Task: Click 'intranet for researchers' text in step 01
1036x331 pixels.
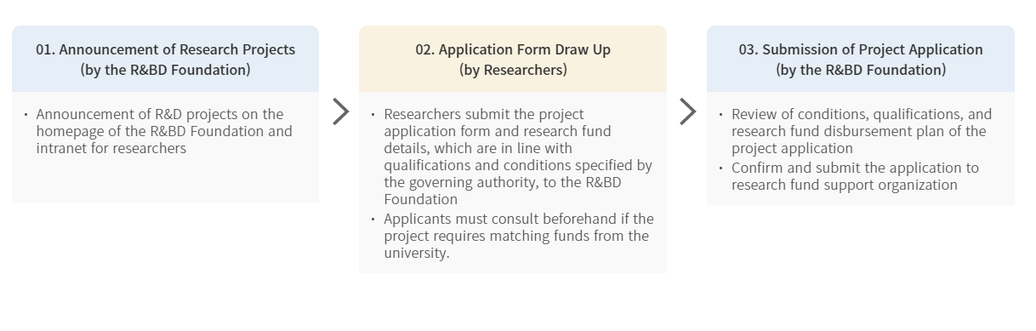Action: [111, 148]
